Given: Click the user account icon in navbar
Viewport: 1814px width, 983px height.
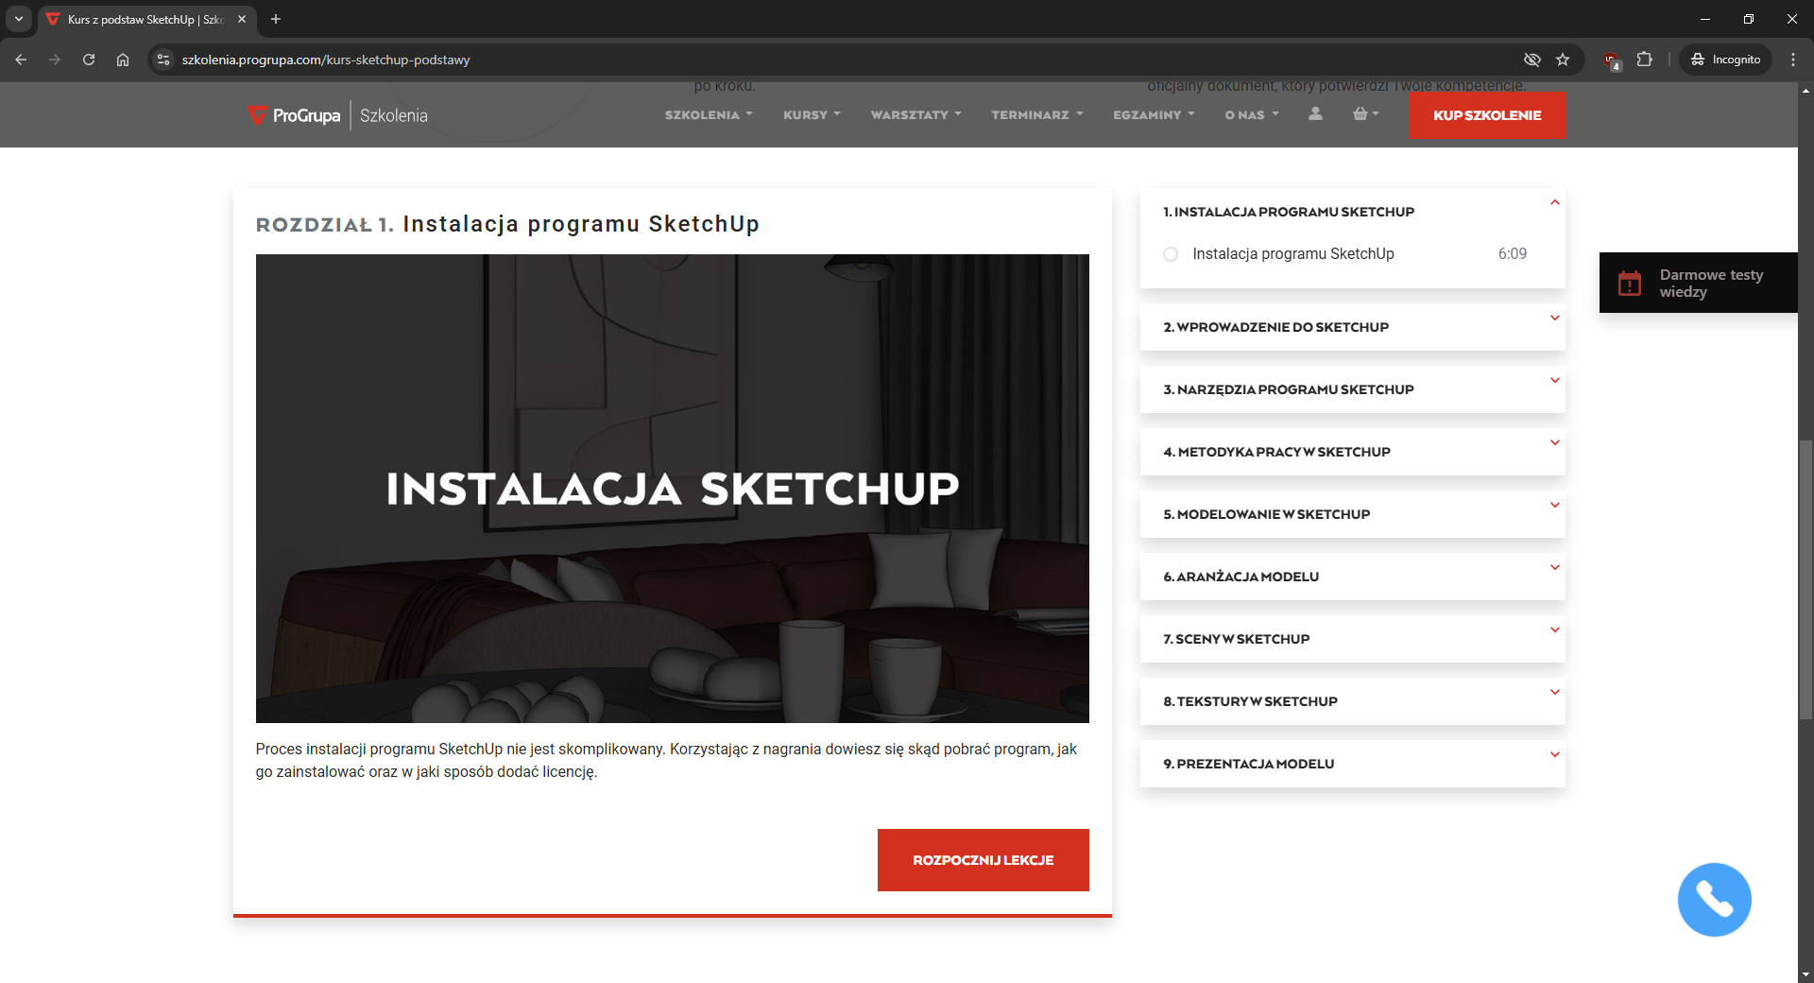Looking at the screenshot, I should coord(1315,113).
